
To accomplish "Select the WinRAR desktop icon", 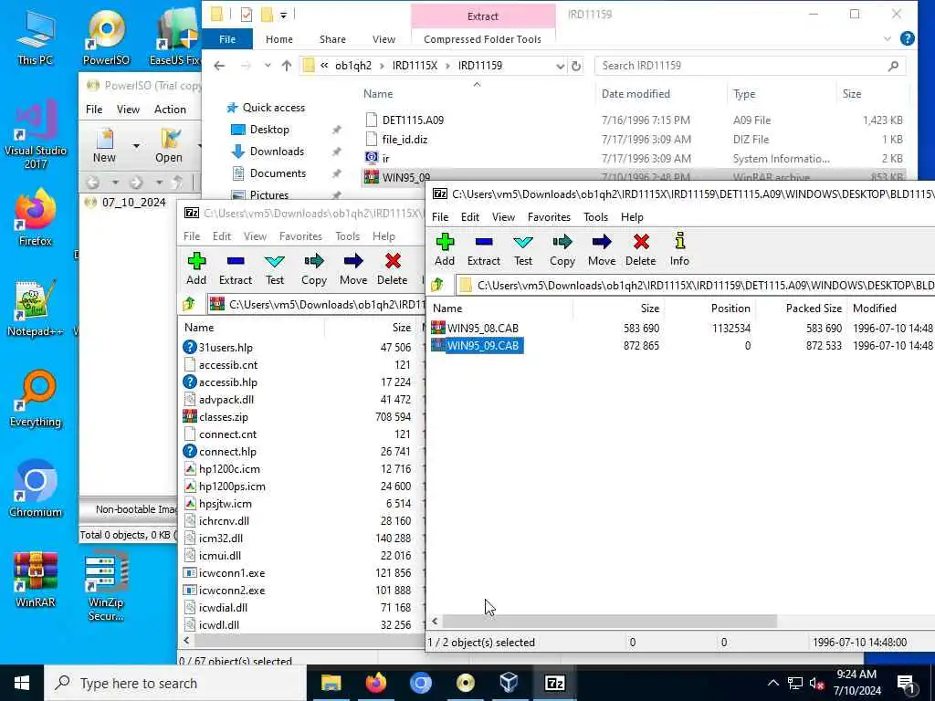I will 36,580.
